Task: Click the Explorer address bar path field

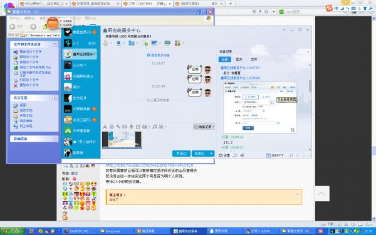Action: click(x=41, y=35)
